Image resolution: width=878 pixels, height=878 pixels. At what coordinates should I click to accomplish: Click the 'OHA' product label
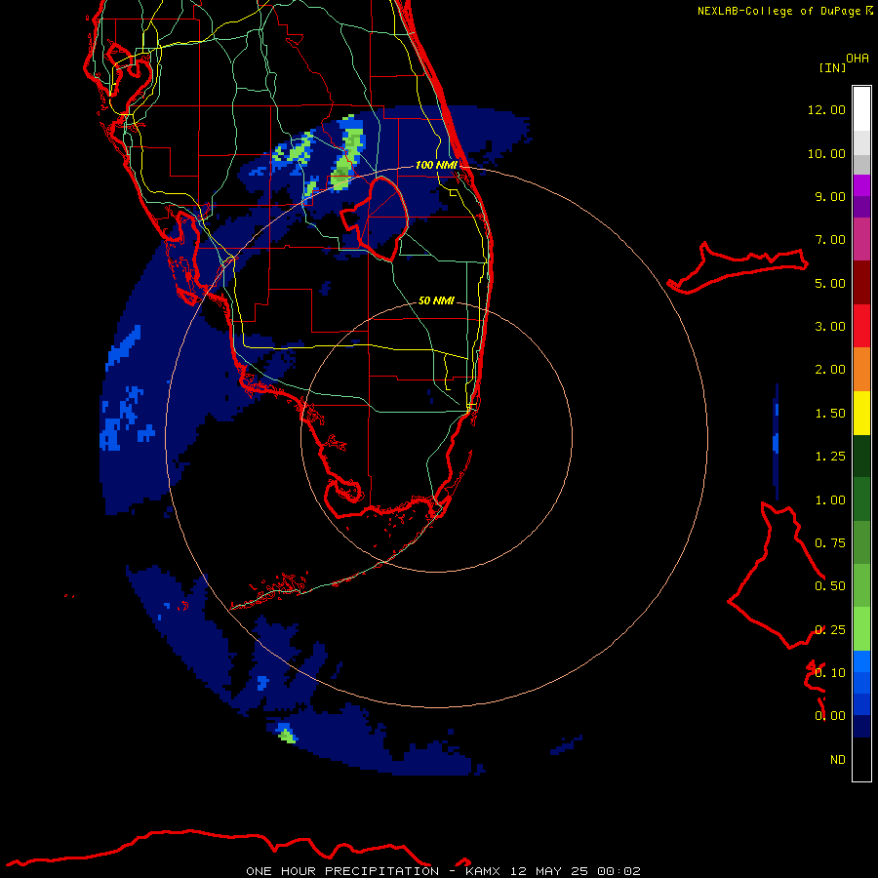tap(858, 59)
